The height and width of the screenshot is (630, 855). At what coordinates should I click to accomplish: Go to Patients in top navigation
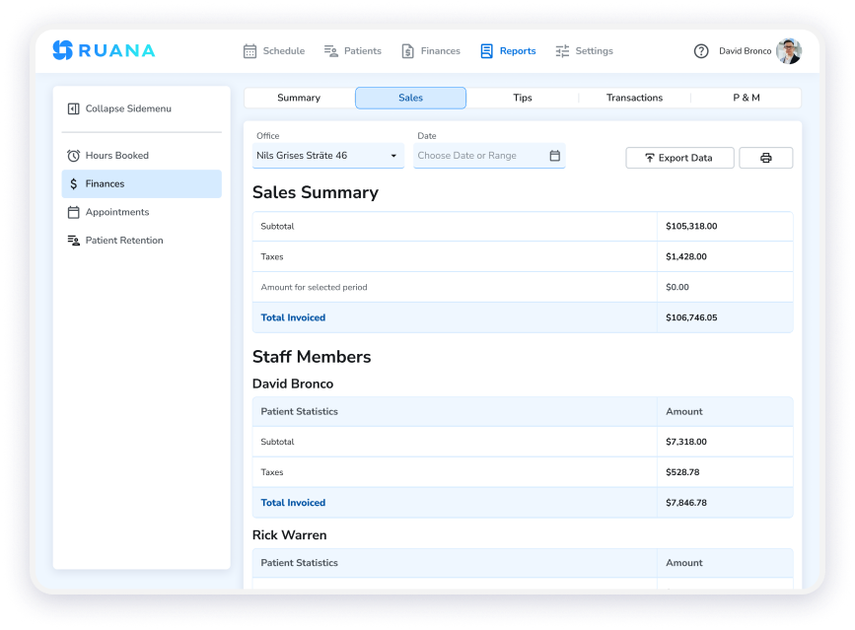click(353, 51)
